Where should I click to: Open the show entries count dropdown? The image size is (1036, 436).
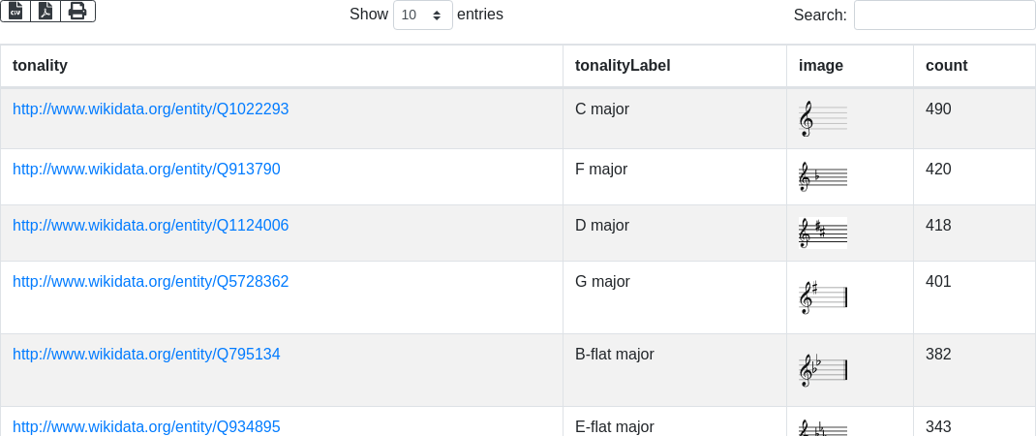click(422, 16)
